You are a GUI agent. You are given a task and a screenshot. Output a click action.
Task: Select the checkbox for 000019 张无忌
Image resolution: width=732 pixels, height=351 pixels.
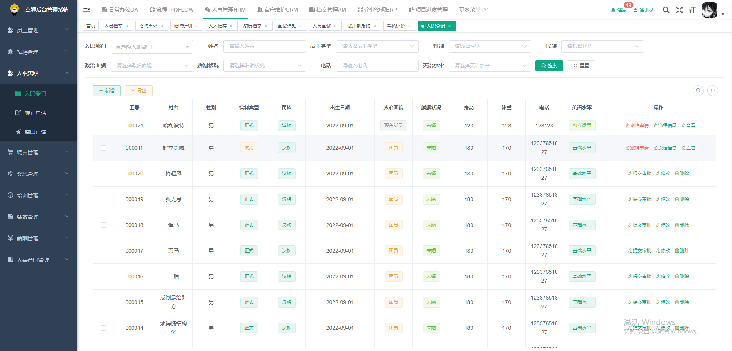click(103, 199)
